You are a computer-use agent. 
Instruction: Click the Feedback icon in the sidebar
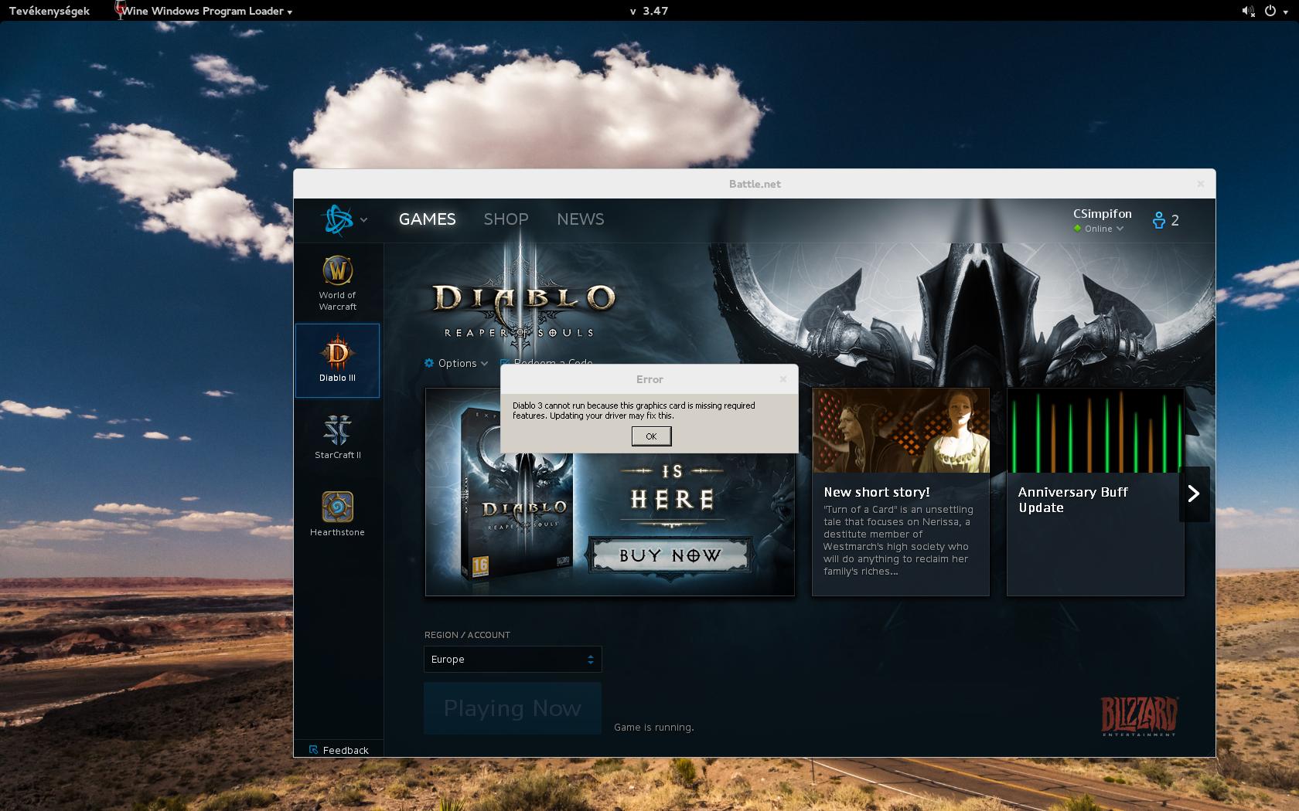pos(313,750)
